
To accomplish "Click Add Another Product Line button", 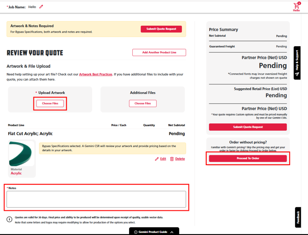I will (x=159, y=52).
